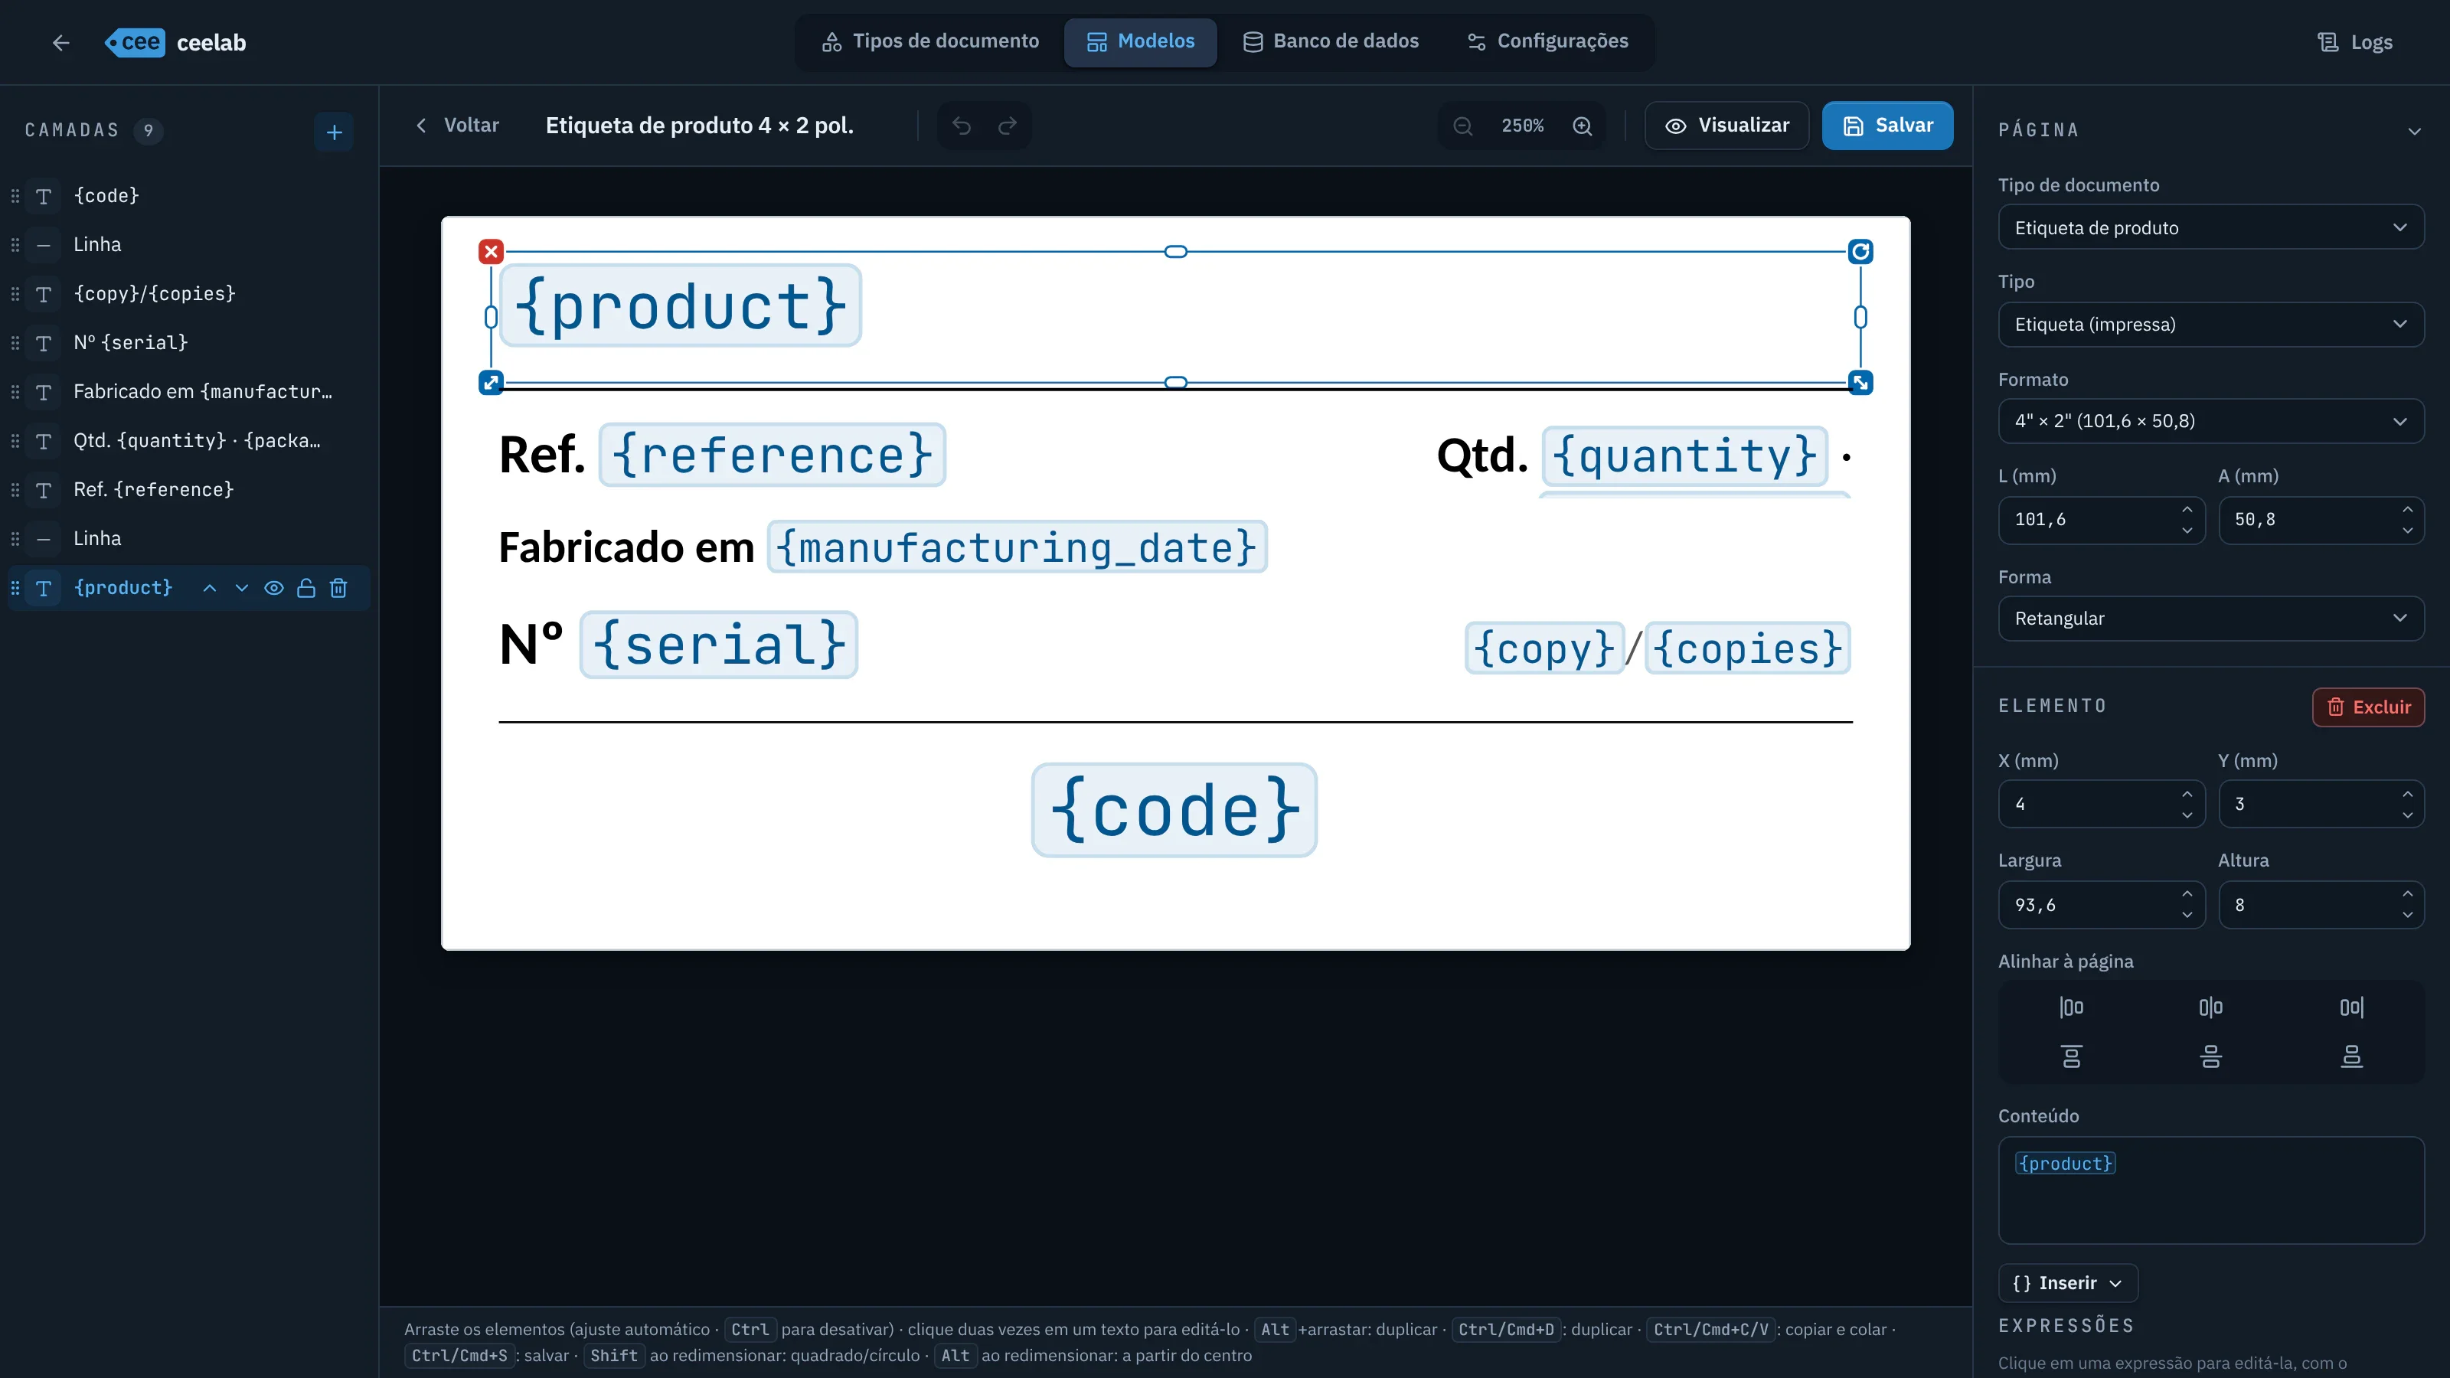Switch to Banco de dados tab
The height and width of the screenshot is (1378, 2450).
click(x=1331, y=41)
